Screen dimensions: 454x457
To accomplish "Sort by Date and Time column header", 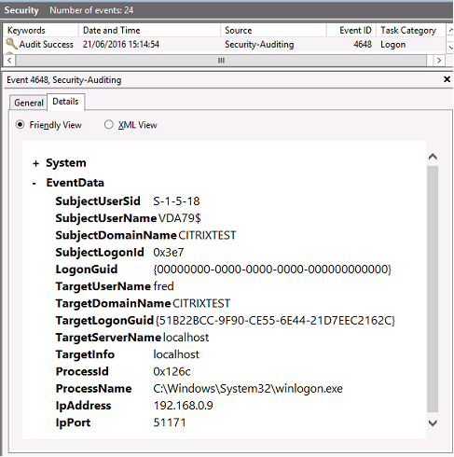I will (149, 31).
